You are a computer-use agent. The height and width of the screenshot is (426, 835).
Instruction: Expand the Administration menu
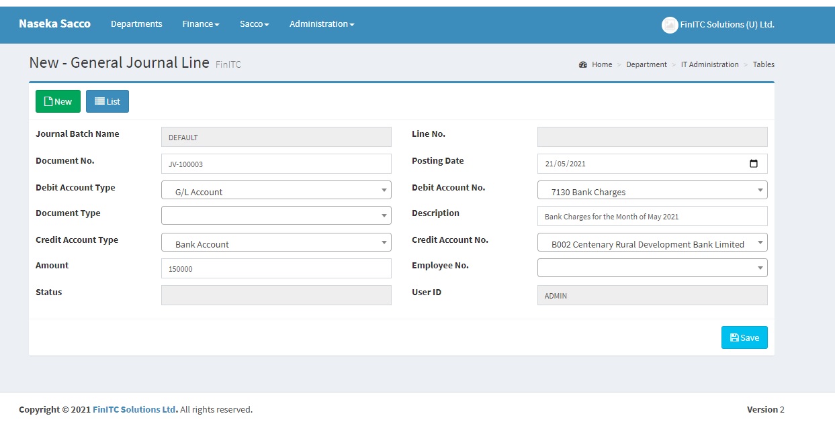pos(321,24)
